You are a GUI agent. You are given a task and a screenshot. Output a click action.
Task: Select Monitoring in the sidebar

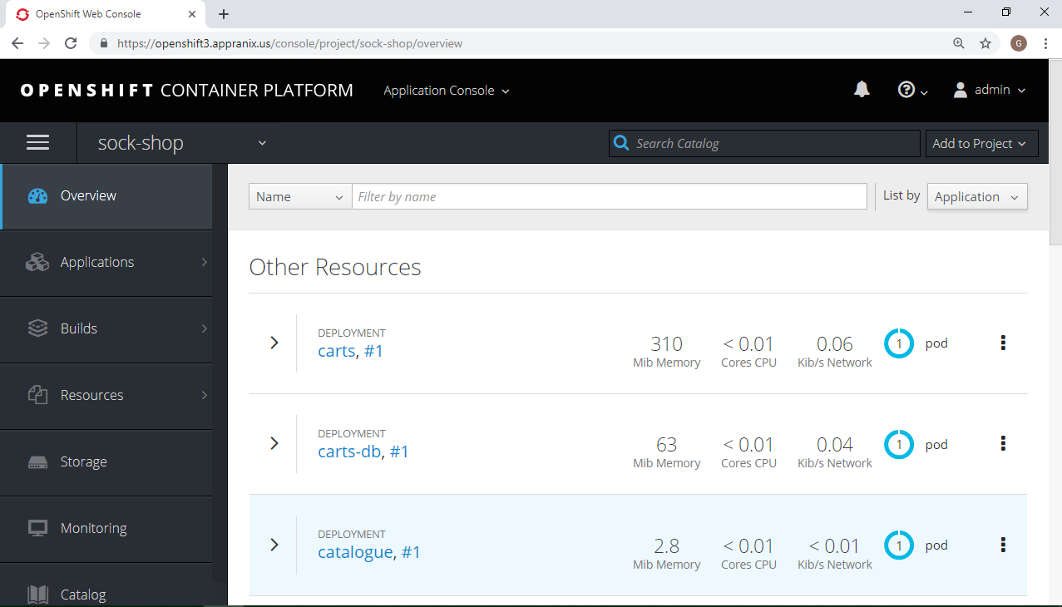(93, 529)
